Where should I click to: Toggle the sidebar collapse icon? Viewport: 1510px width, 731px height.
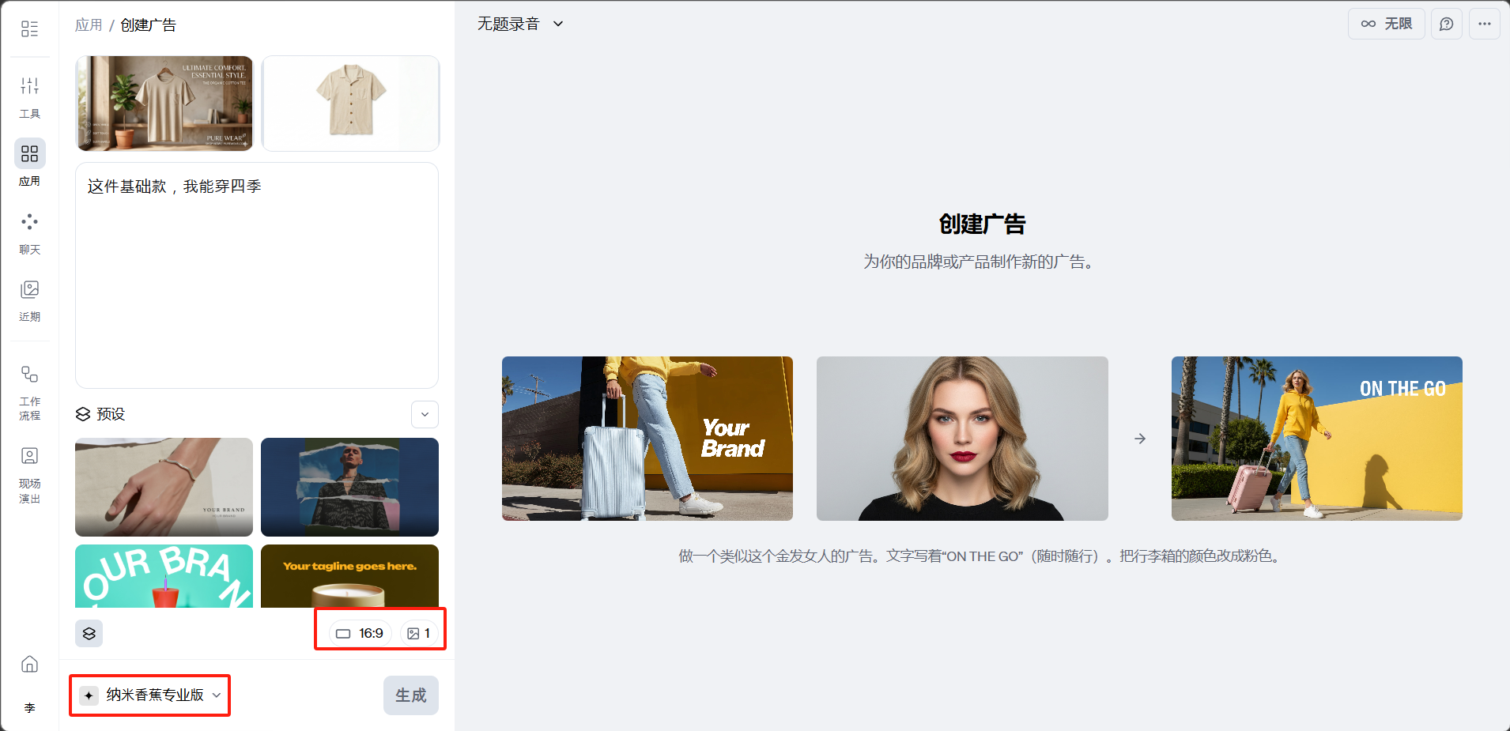tap(29, 29)
